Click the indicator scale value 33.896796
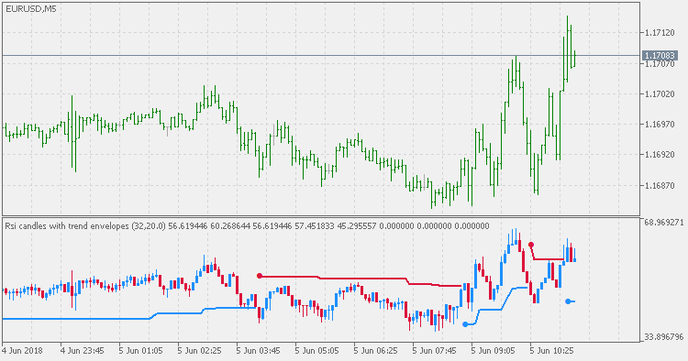This screenshot has height=361, width=688. click(663, 337)
